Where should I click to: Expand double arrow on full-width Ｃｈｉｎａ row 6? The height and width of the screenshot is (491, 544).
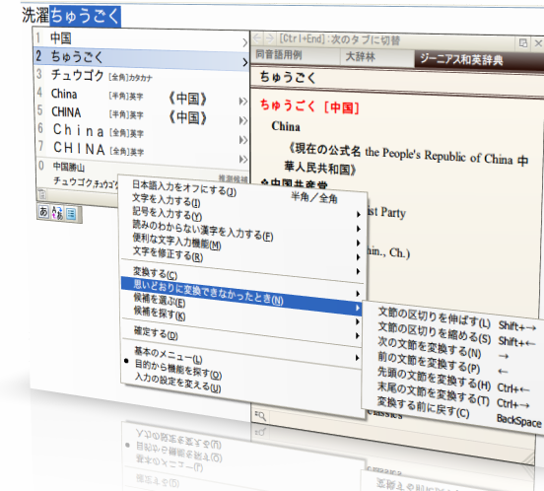(243, 140)
